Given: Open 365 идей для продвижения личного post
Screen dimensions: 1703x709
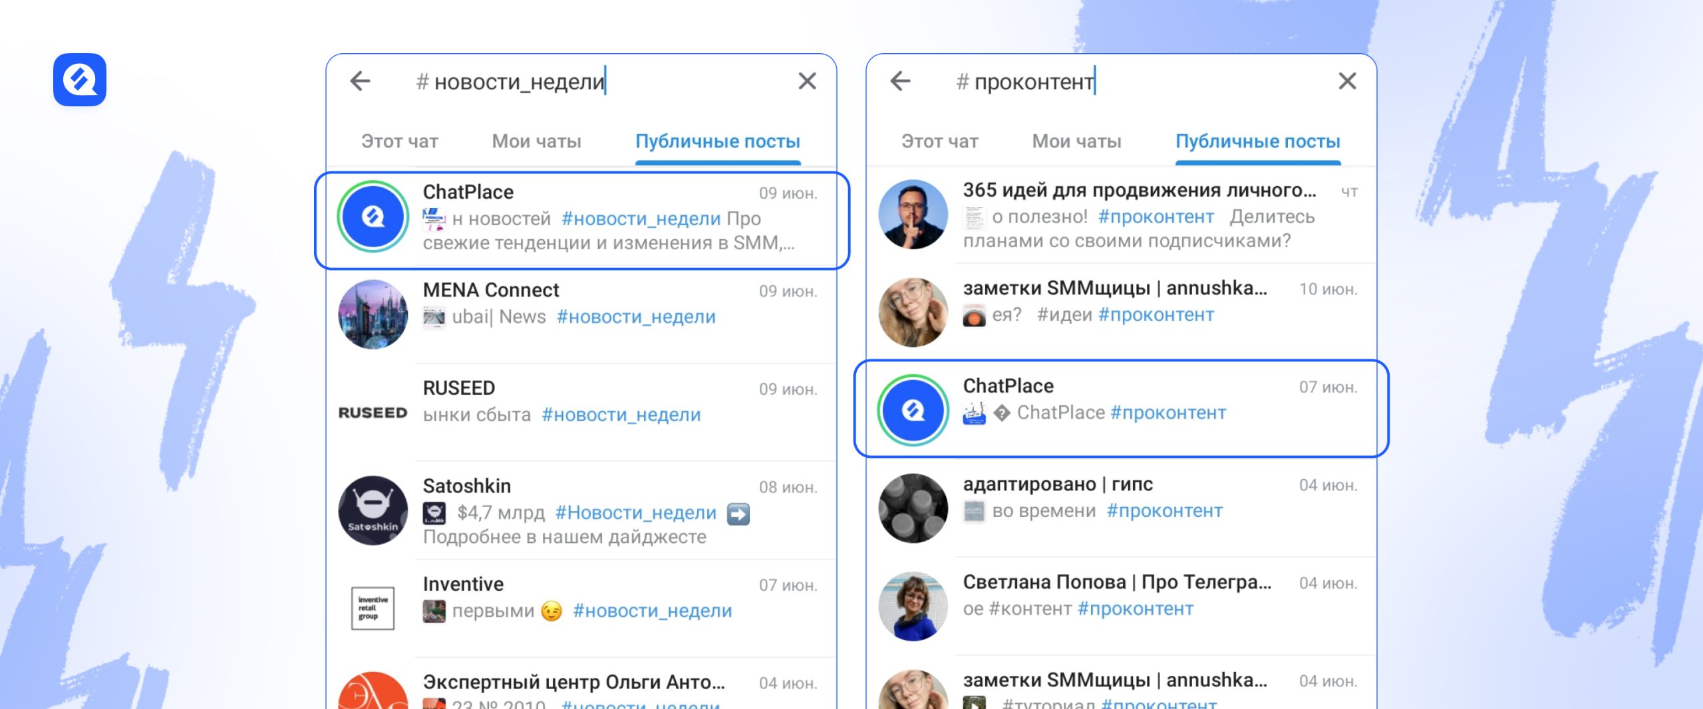Looking at the screenshot, I should (x=1122, y=215).
